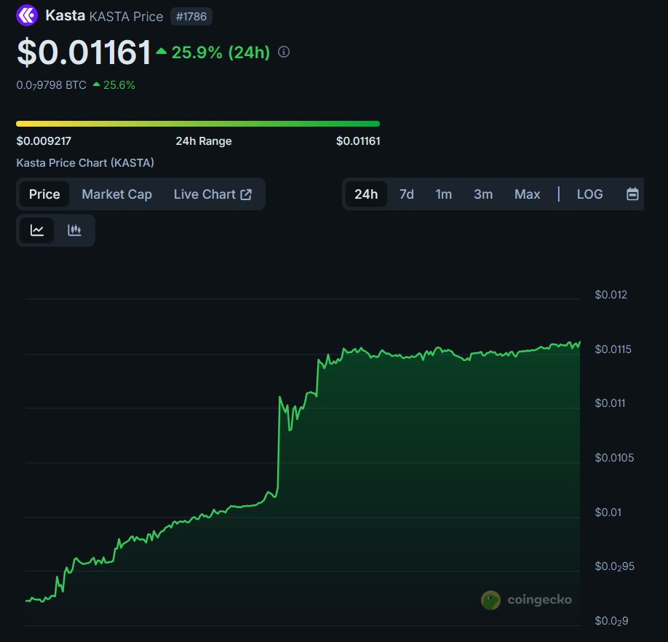Click the $0.011 axis label

point(610,403)
